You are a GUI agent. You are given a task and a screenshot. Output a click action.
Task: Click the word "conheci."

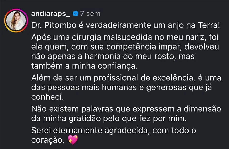click(47, 97)
